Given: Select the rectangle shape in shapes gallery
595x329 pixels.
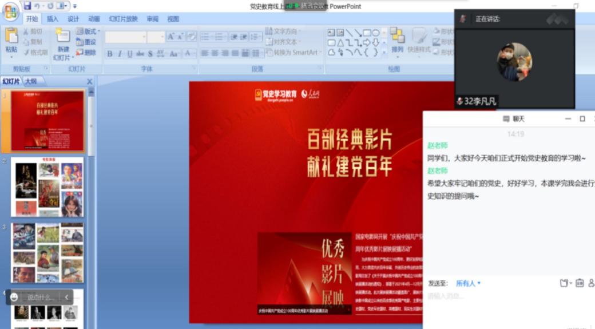Looking at the screenshot, I should [x=367, y=33].
